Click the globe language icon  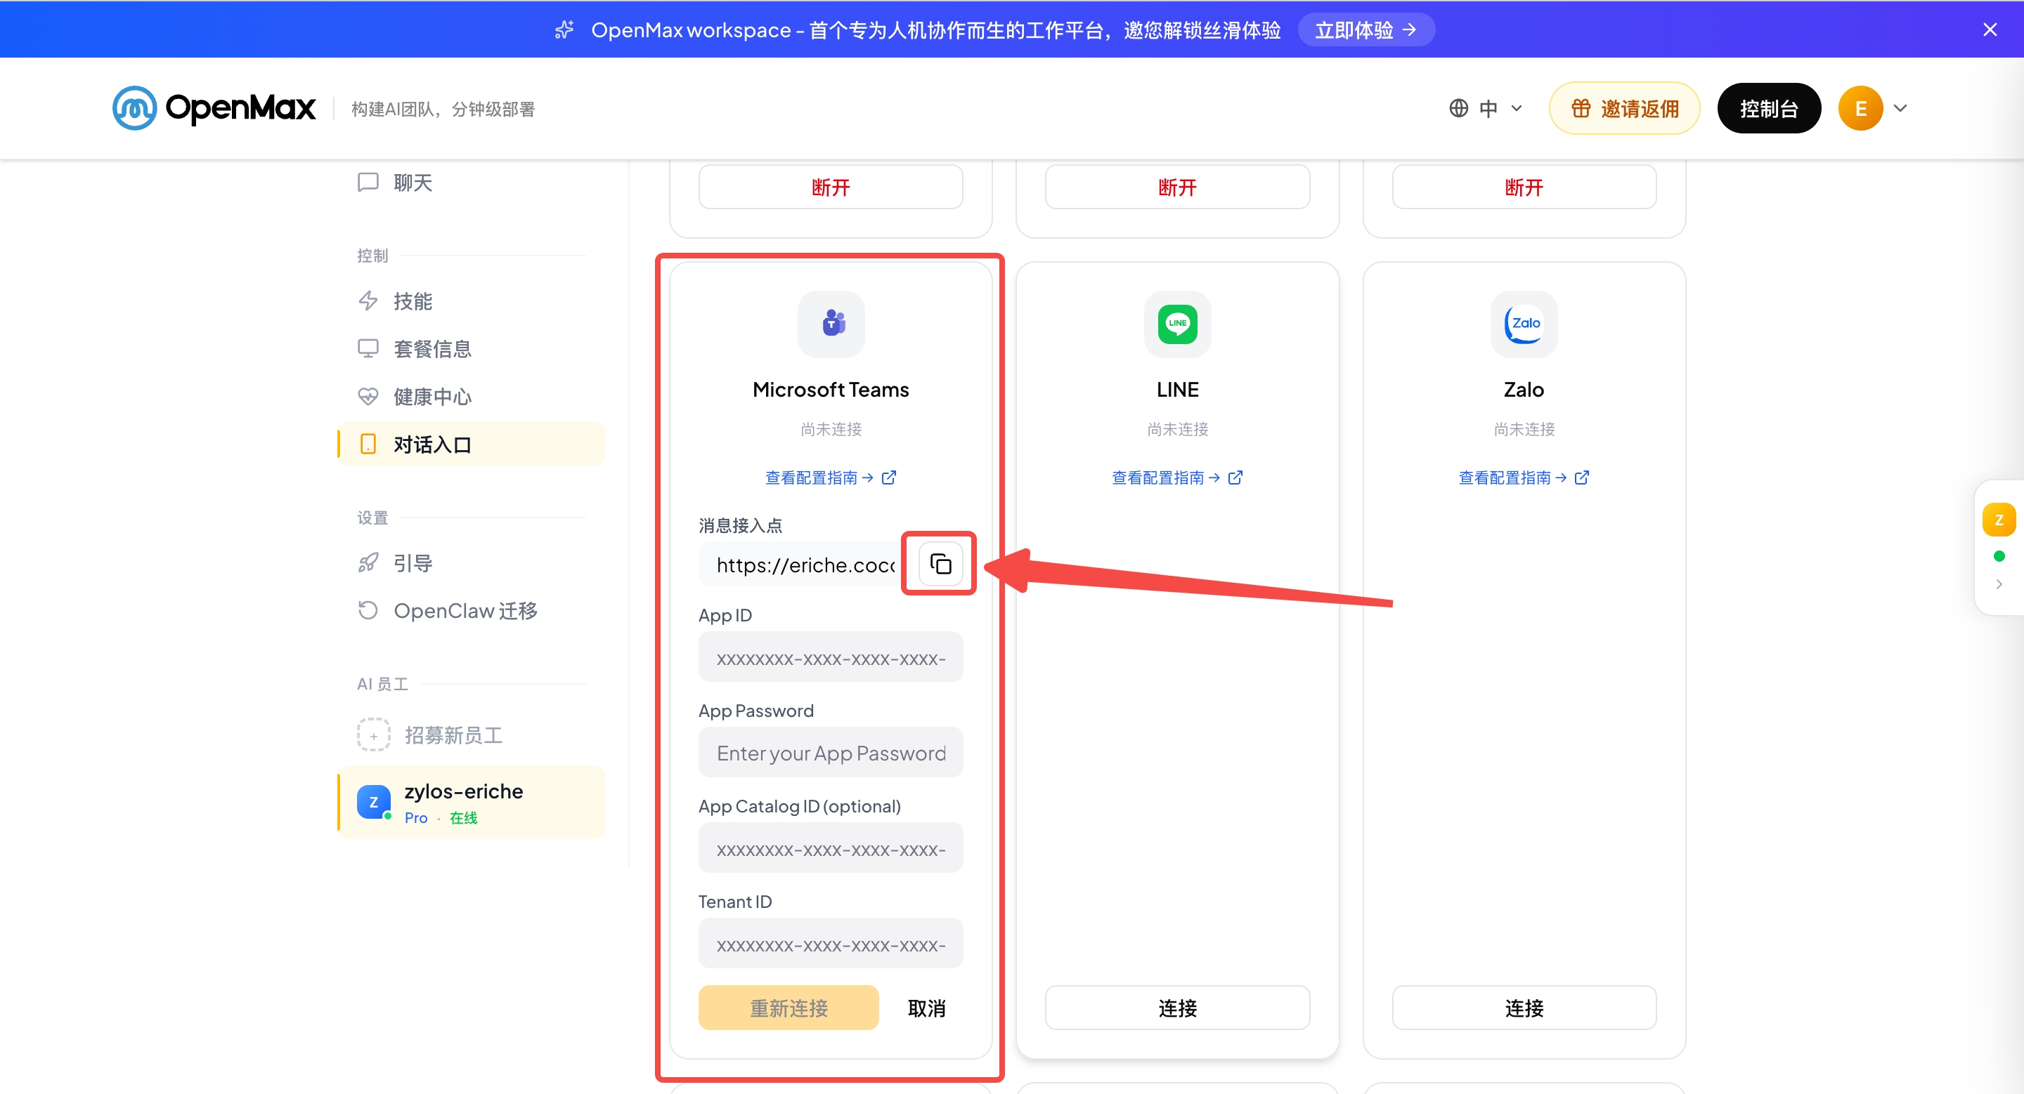pyautogui.click(x=1458, y=108)
